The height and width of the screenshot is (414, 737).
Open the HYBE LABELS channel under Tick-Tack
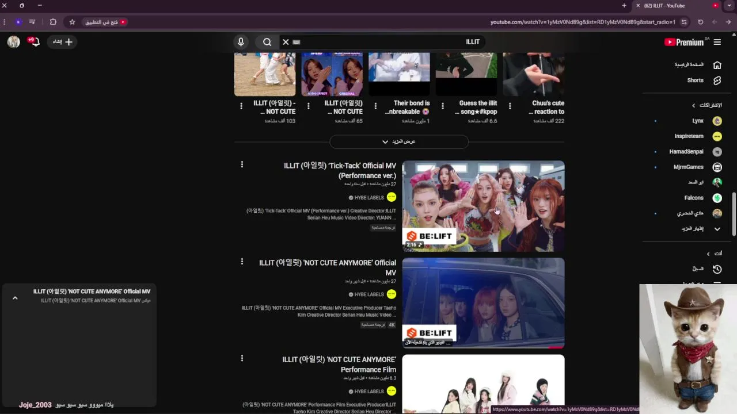pyautogui.click(x=369, y=198)
